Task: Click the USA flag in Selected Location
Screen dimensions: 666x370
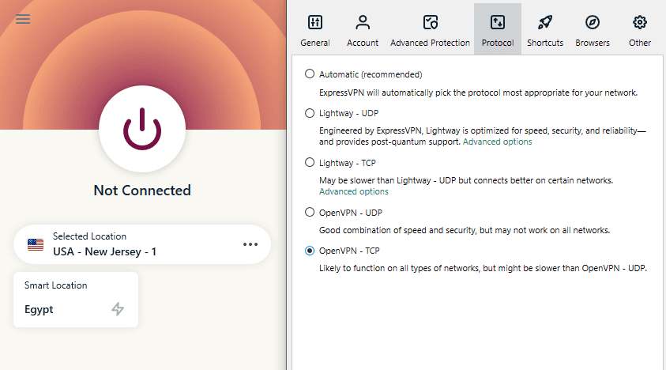Action: click(x=36, y=244)
